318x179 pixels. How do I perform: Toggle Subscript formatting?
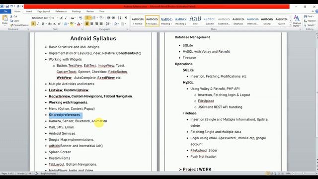[55, 24]
